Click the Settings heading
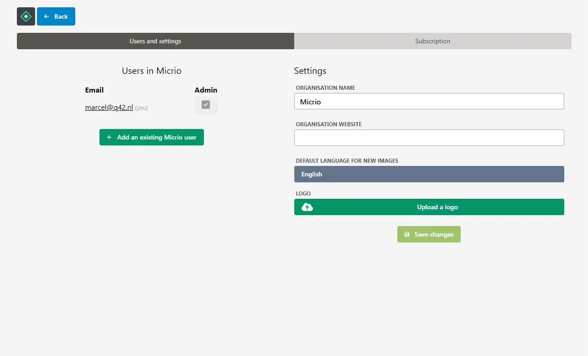This screenshot has height=356, width=588. click(310, 71)
